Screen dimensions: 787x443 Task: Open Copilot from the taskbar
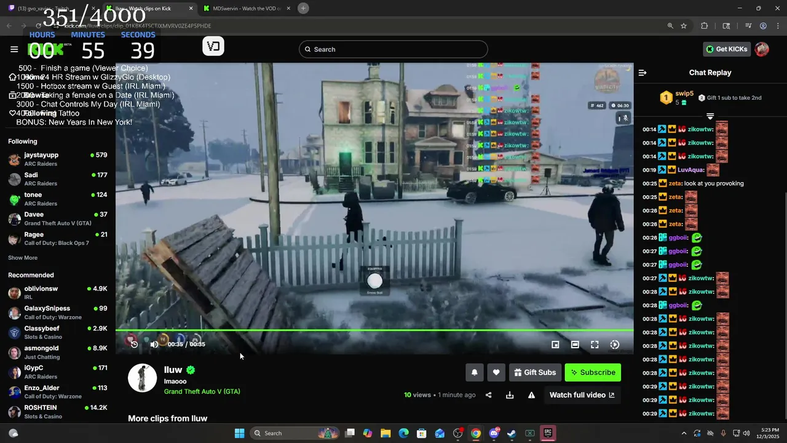click(368, 433)
